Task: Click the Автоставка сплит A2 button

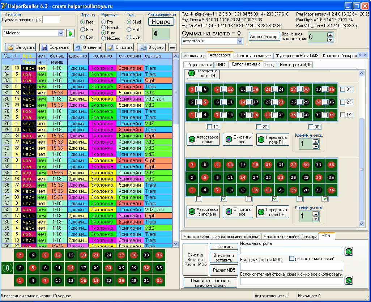Action: pyautogui.click(x=203, y=139)
